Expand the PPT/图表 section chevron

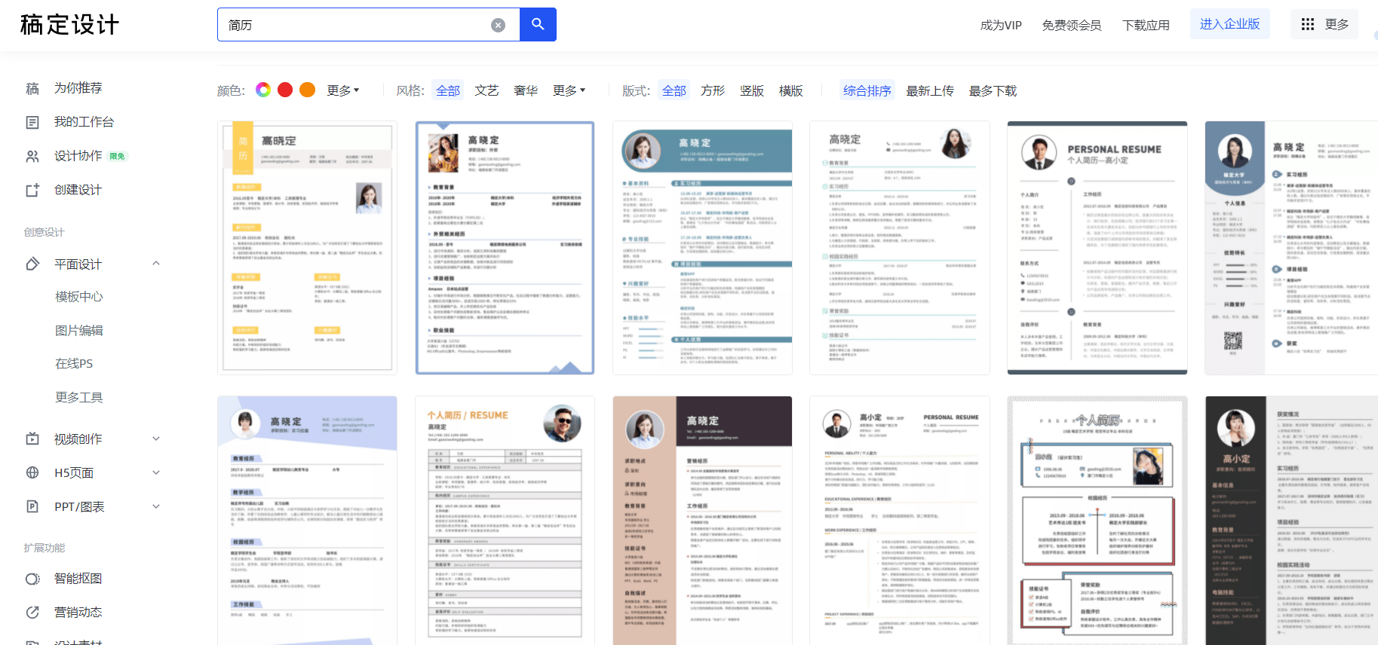tap(156, 506)
